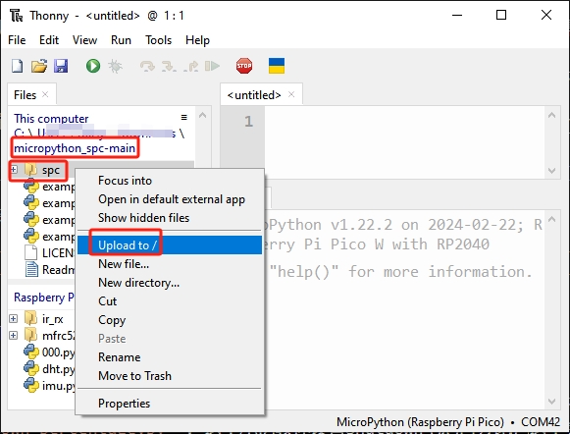This screenshot has height=434, width=570.
Task: Open the Help menu
Action: click(197, 40)
